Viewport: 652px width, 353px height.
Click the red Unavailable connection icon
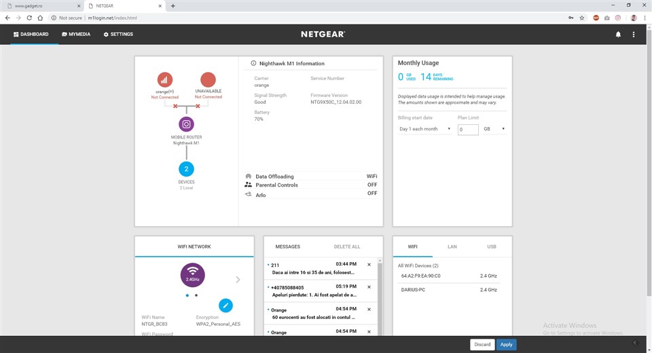208,79
